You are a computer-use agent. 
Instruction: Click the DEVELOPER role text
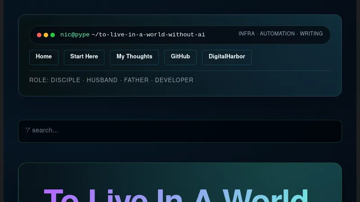tap(174, 80)
